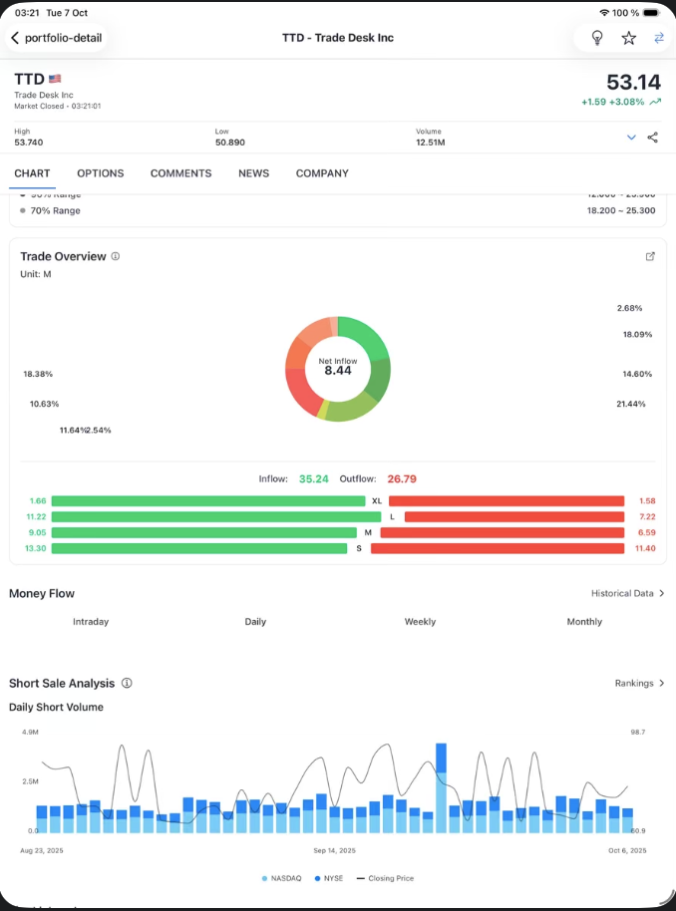Tap the Outflow total 26.79

[x=402, y=479]
